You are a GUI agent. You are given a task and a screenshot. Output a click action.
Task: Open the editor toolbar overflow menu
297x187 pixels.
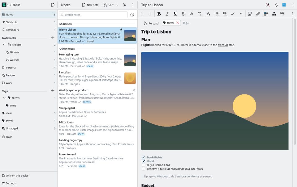click(x=292, y=14)
